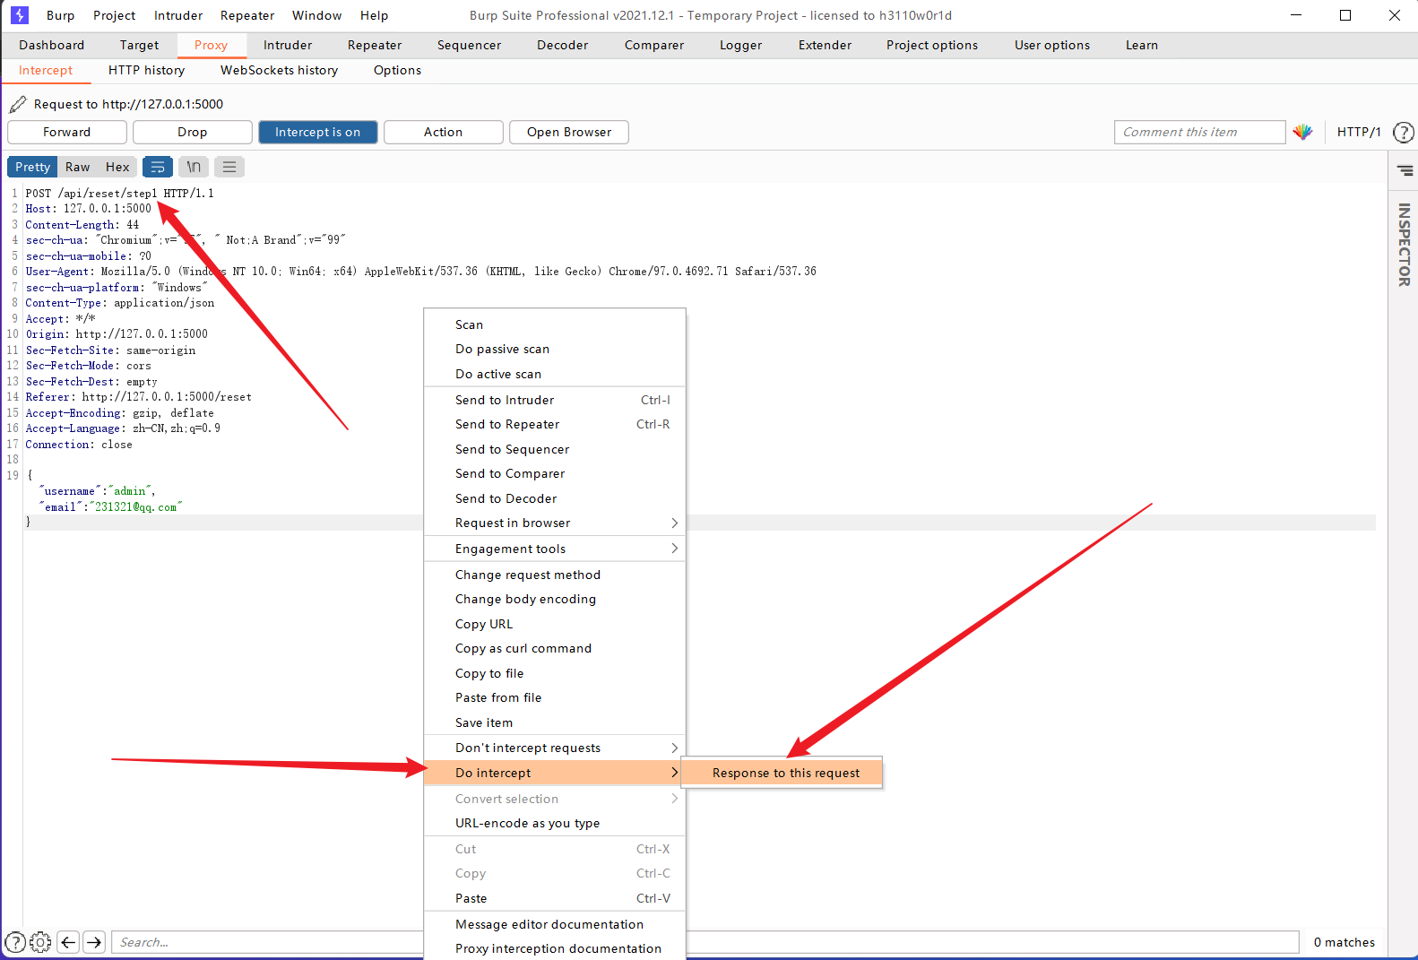Open the HTTP history subtab
This screenshot has width=1418, height=960.
pyautogui.click(x=147, y=70)
